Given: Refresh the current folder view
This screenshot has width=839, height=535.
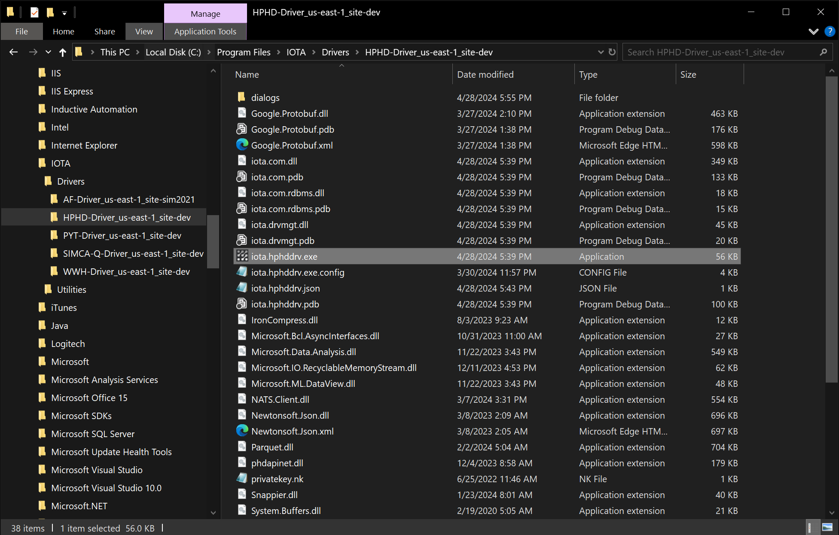Looking at the screenshot, I should (x=612, y=52).
